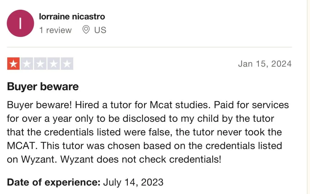Click the review date Jan 15, 2024
This screenshot has width=310, height=194.
(265, 64)
